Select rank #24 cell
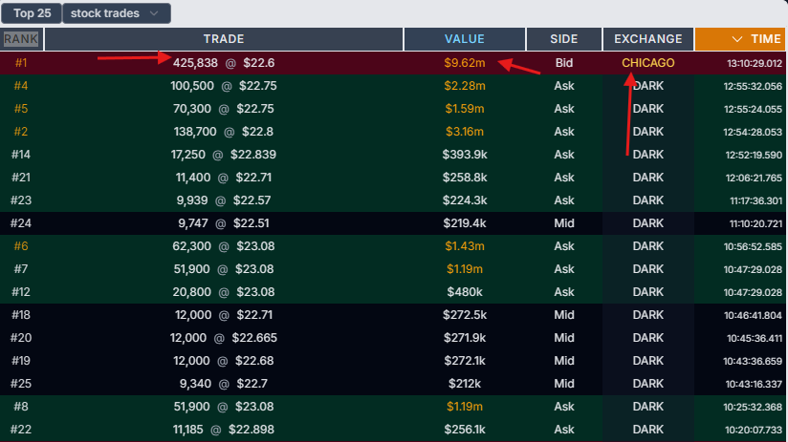Image resolution: width=788 pixels, height=442 pixels. (x=21, y=223)
